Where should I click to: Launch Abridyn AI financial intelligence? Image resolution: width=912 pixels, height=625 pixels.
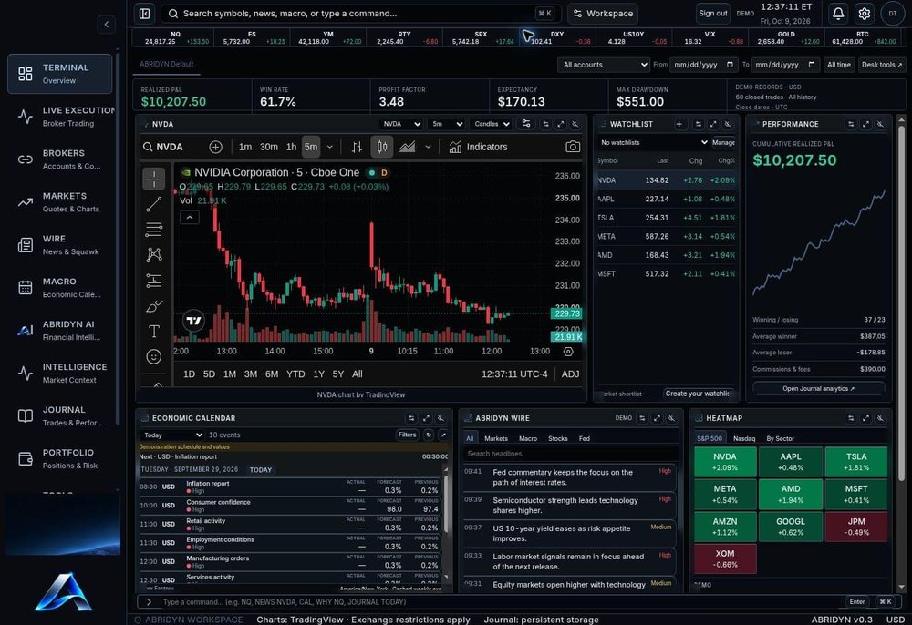[60, 331]
